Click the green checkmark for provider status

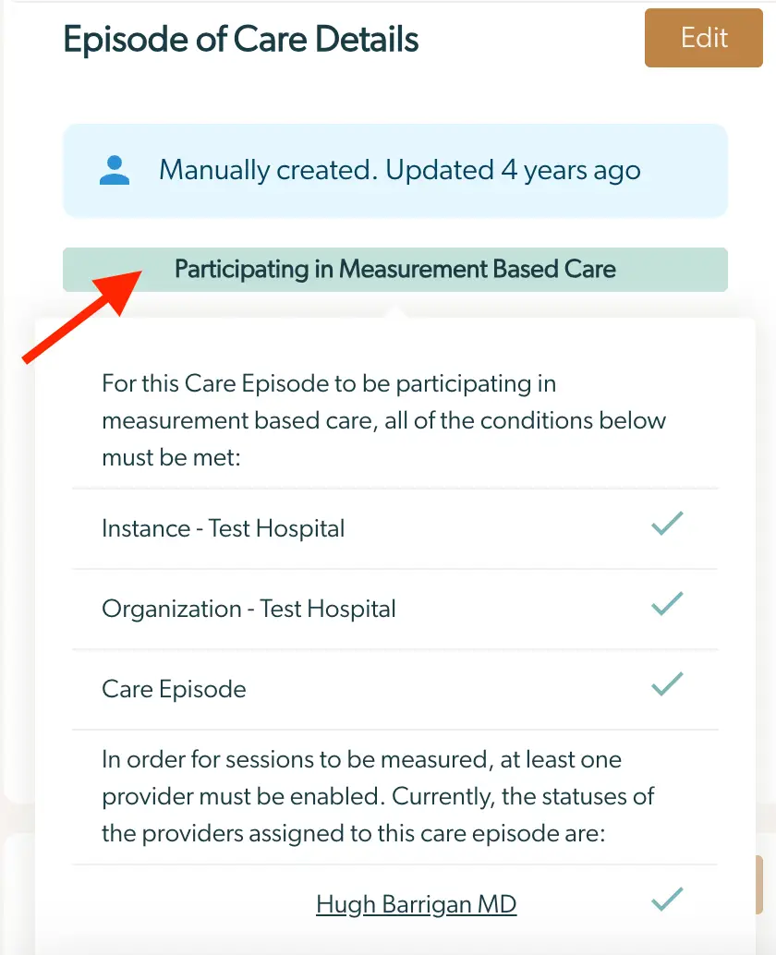[x=667, y=898]
